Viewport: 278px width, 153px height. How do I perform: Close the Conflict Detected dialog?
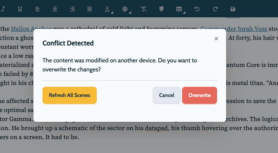point(216,38)
